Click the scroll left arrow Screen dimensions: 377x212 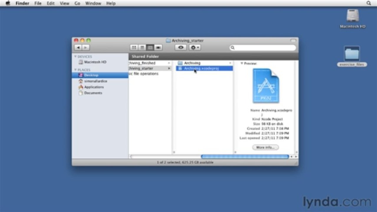[291, 157]
